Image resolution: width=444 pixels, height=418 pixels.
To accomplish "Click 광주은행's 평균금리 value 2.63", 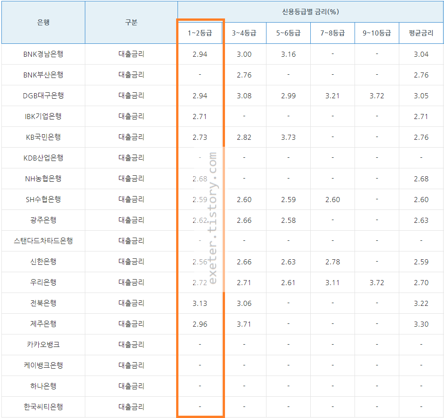I will pos(421,220).
